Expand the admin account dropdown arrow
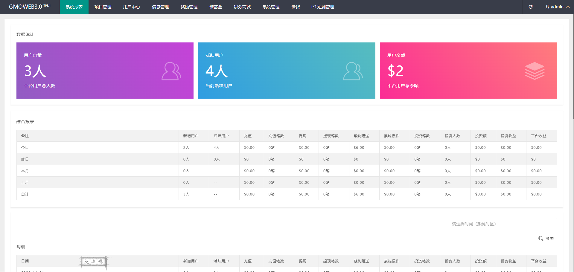Image resolution: width=574 pixels, height=272 pixels. click(567, 7)
